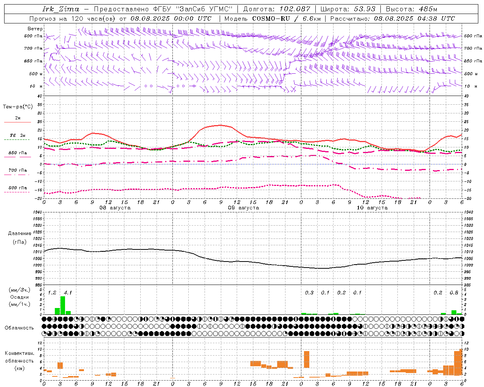Click the (км) unit label
484x387 pixels.
click(x=20, y=368)
